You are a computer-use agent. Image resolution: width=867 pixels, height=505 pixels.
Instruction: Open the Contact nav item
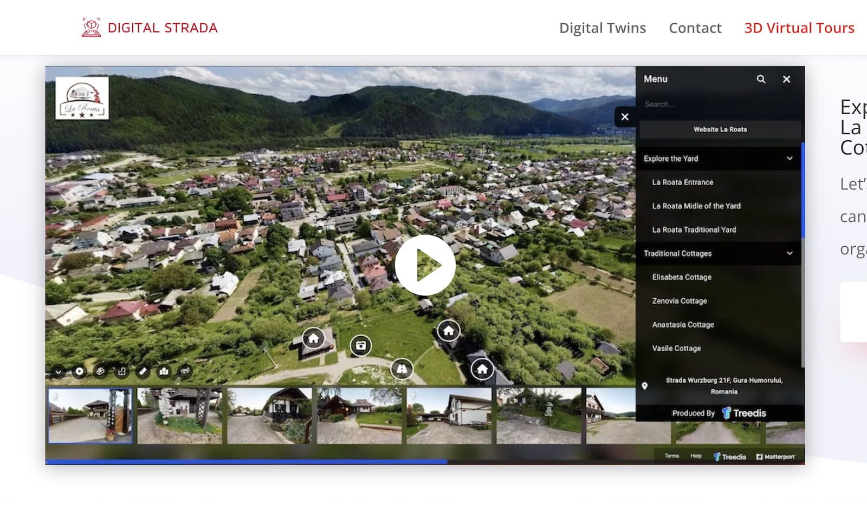(x=695, y=28)
